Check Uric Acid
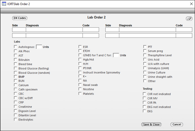The height and width of the screenshot is (131, 195). click(145, 60)
